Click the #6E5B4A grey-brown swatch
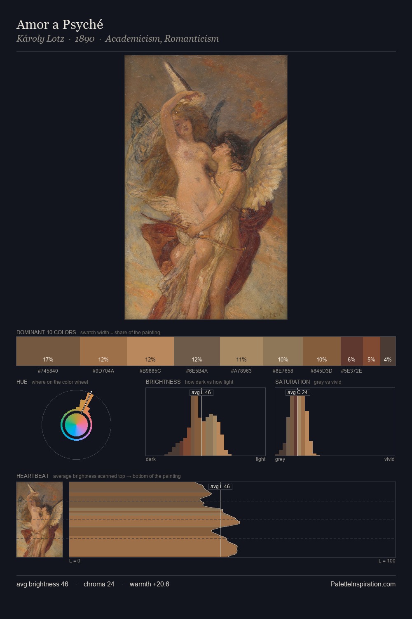 pyautogui.click(x=197, y=351)
